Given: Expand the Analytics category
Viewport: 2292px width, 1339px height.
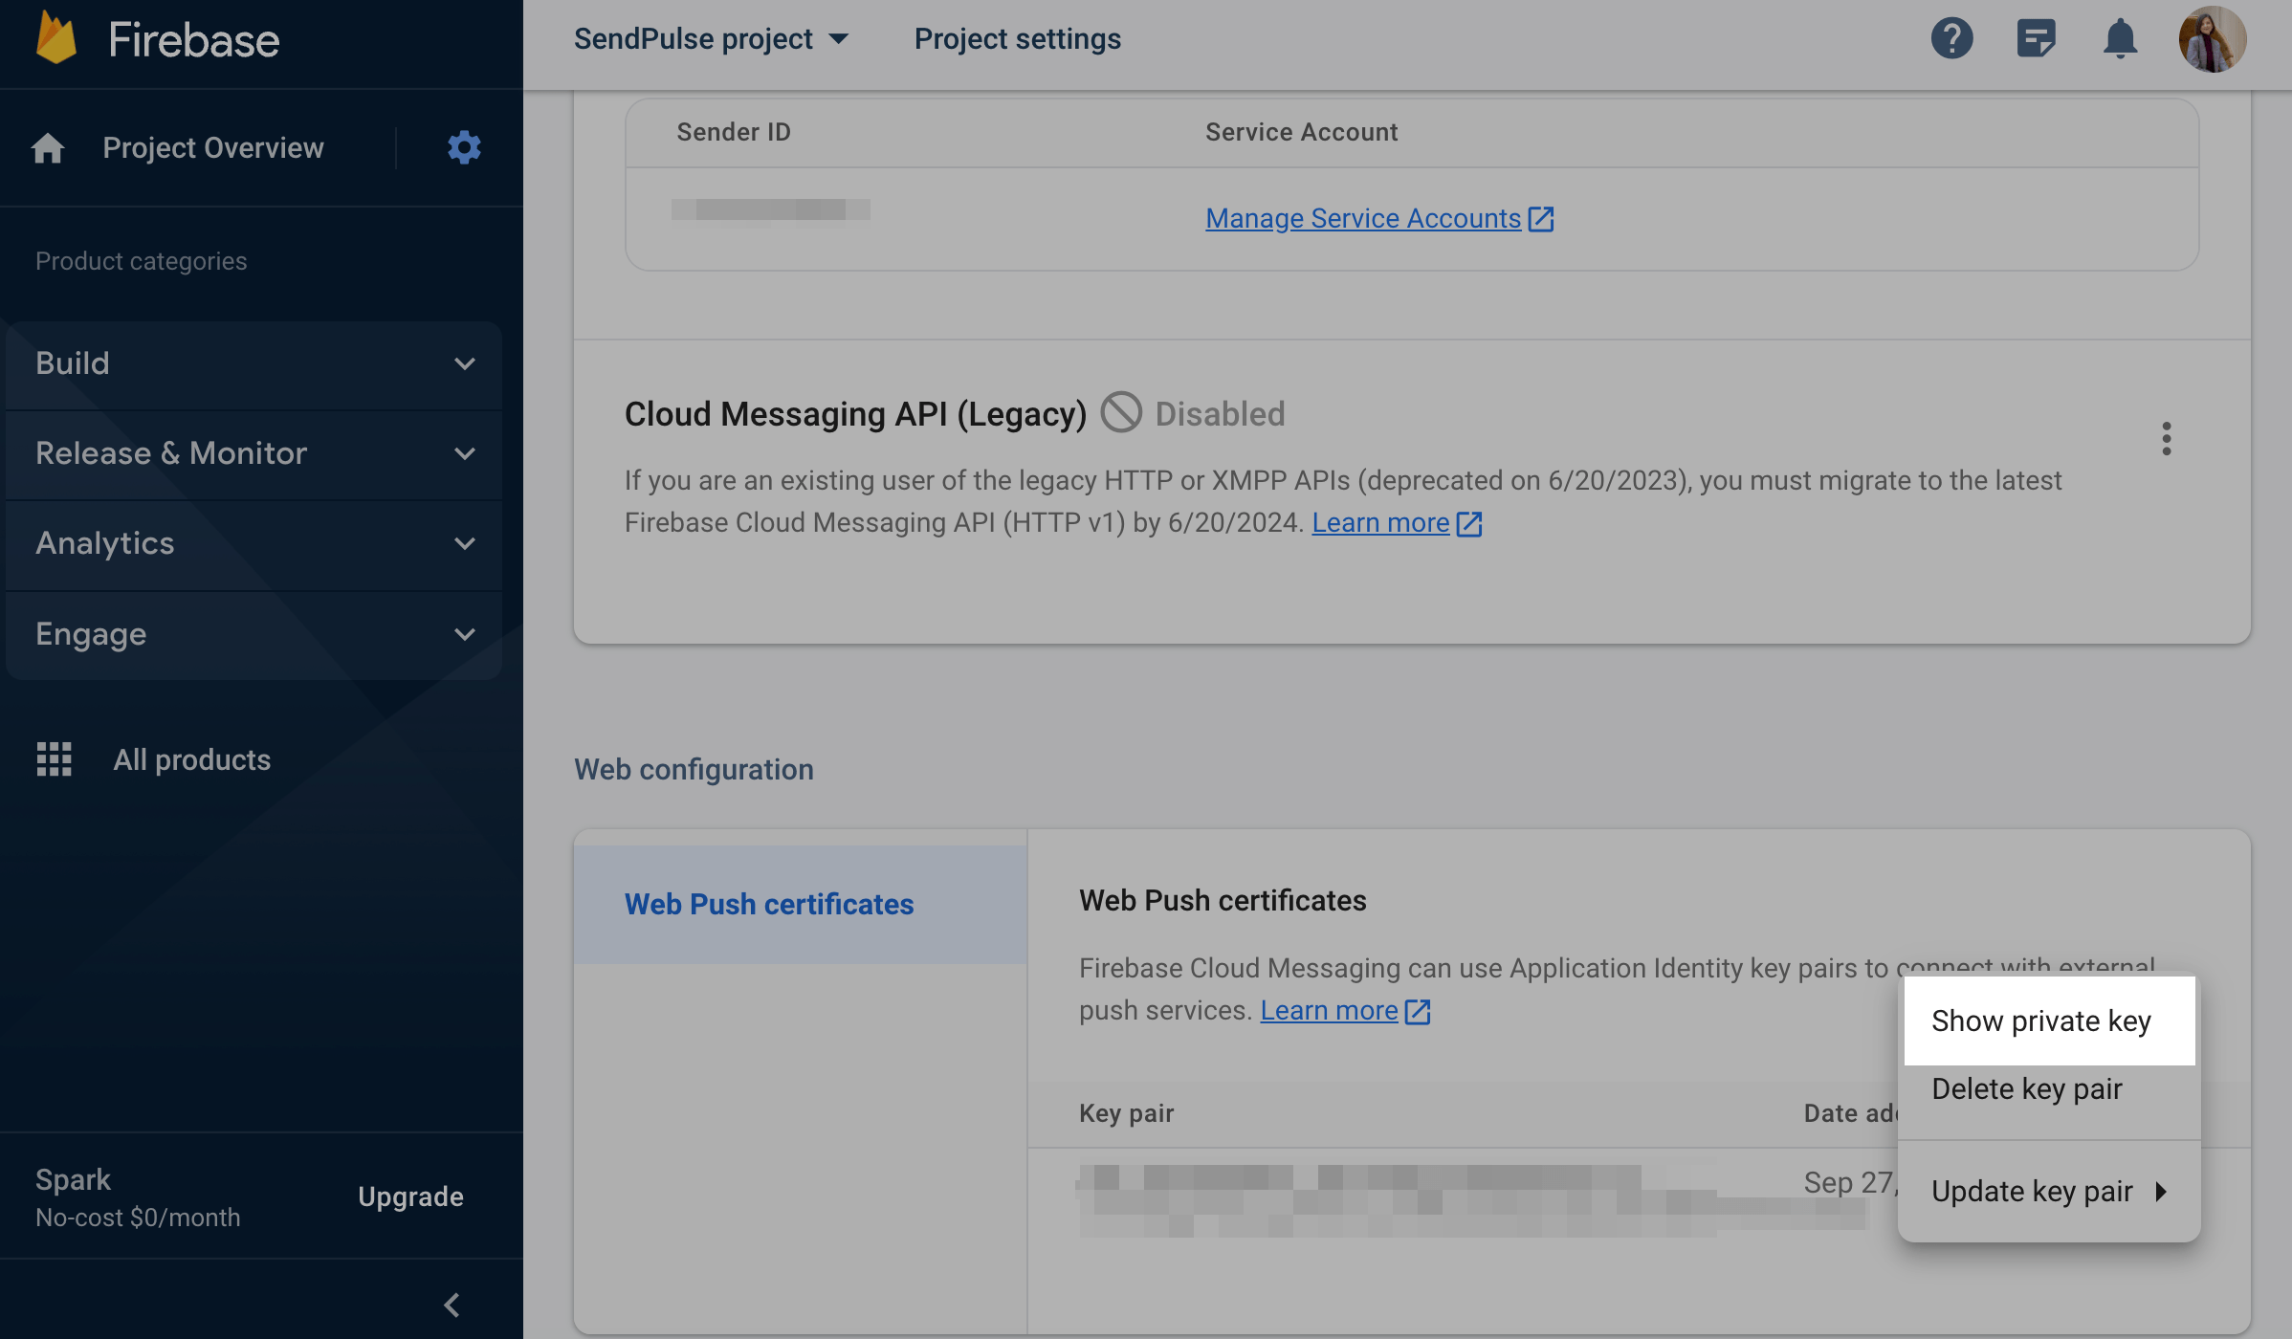Looking at the screenshot, I should [253, 543].
